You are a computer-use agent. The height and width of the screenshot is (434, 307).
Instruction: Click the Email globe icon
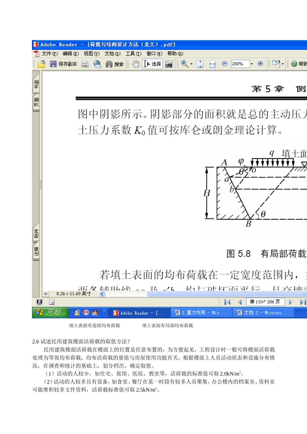pos(97,64)
